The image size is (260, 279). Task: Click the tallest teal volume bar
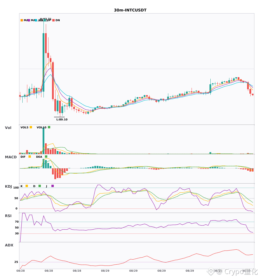(43, 141)
